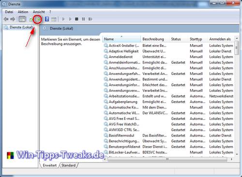Open the Aktion menu

[x=23, y=12]
